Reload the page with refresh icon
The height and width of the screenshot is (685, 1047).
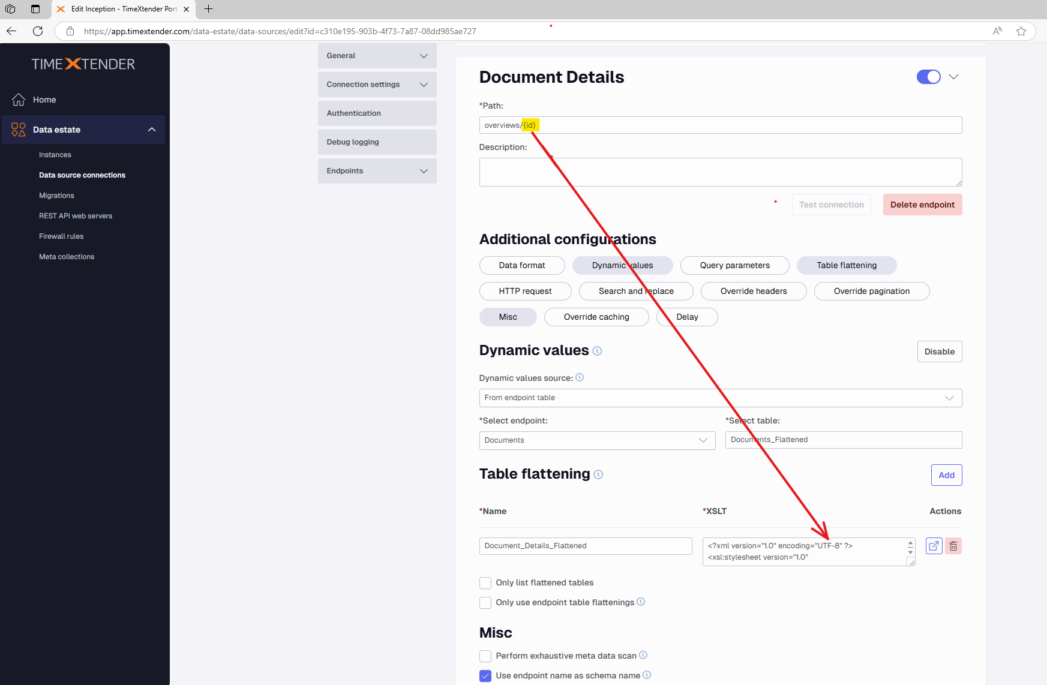[x=38, y=31]
